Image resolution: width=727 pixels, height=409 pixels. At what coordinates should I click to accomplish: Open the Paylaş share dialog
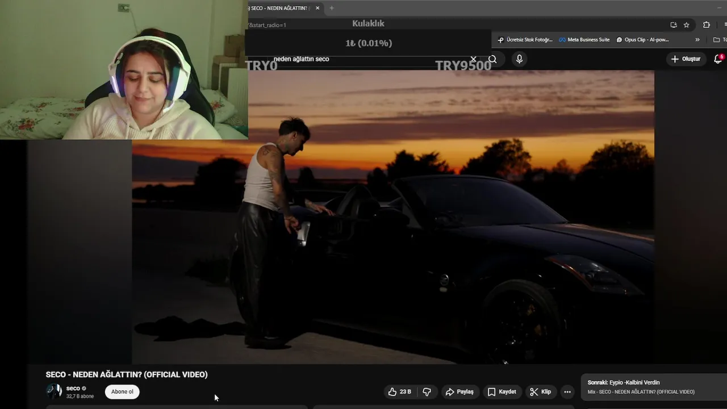coord(459,392)
